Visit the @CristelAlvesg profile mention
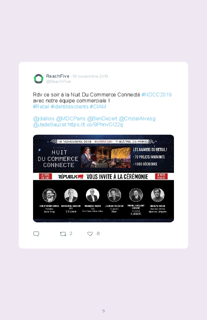207x320 pixels. pos(137,119)
